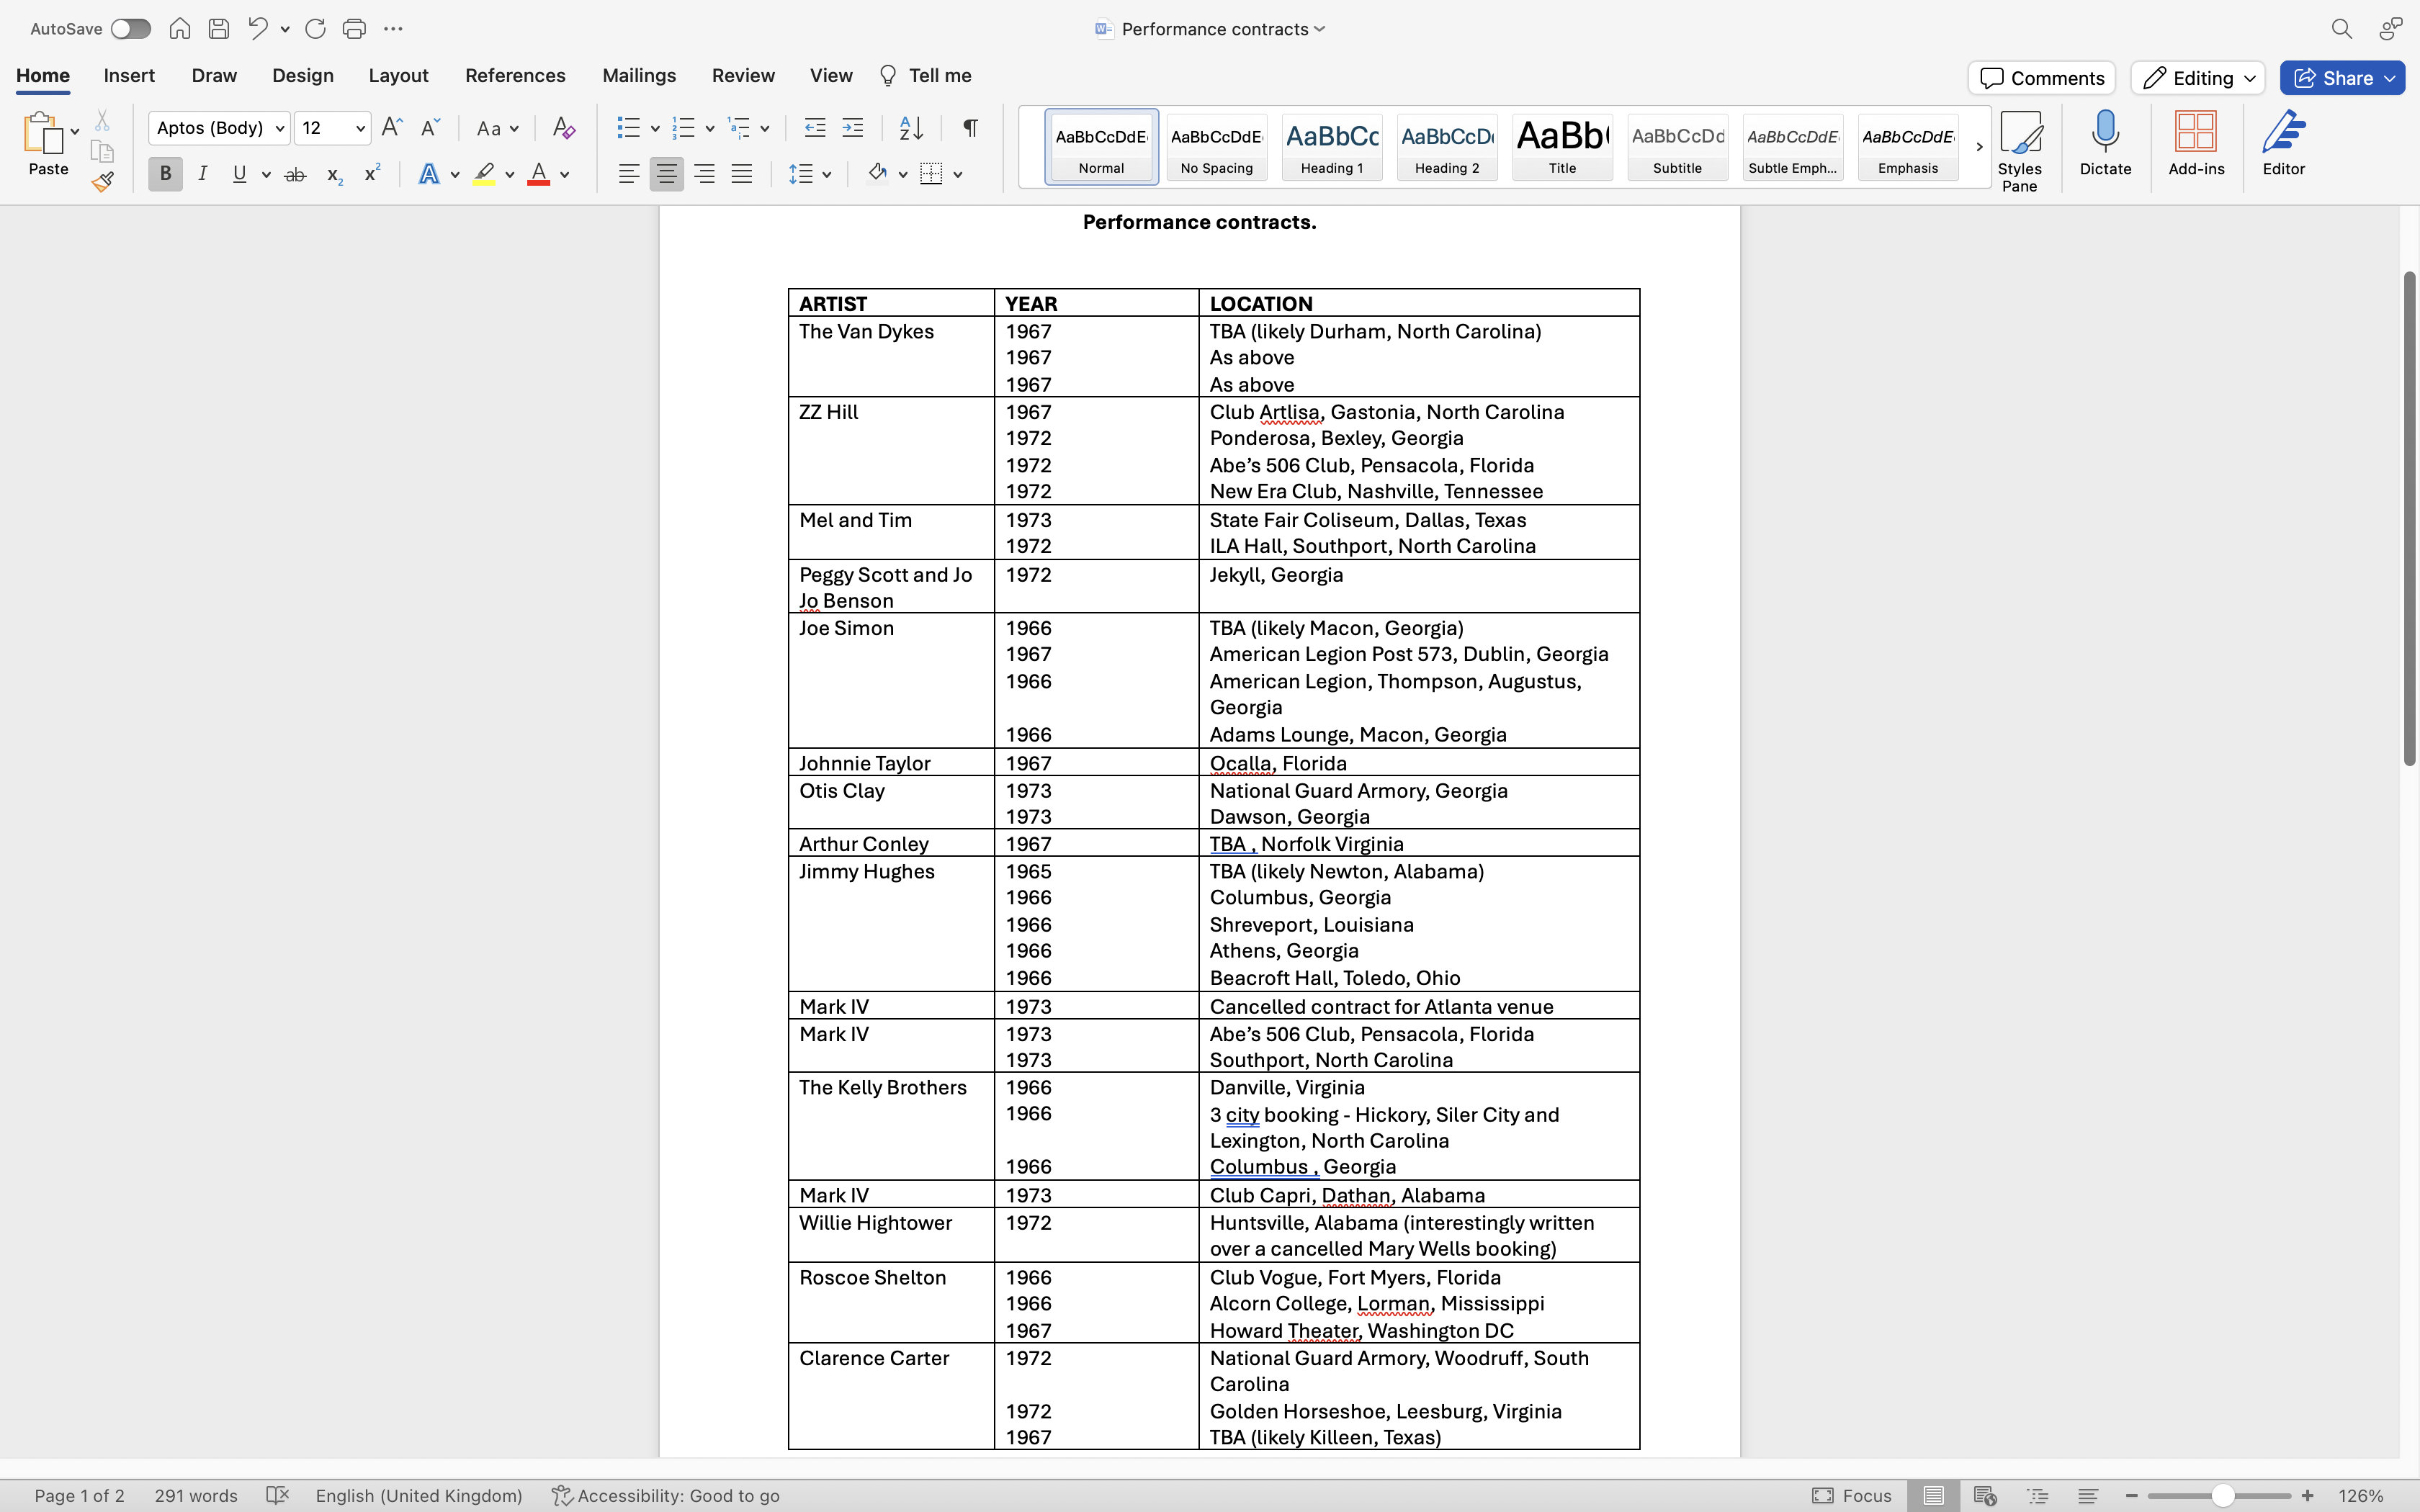Screen dimensions: 2420x1512
Task: Open the Layout tab
Action: [398, 76]
